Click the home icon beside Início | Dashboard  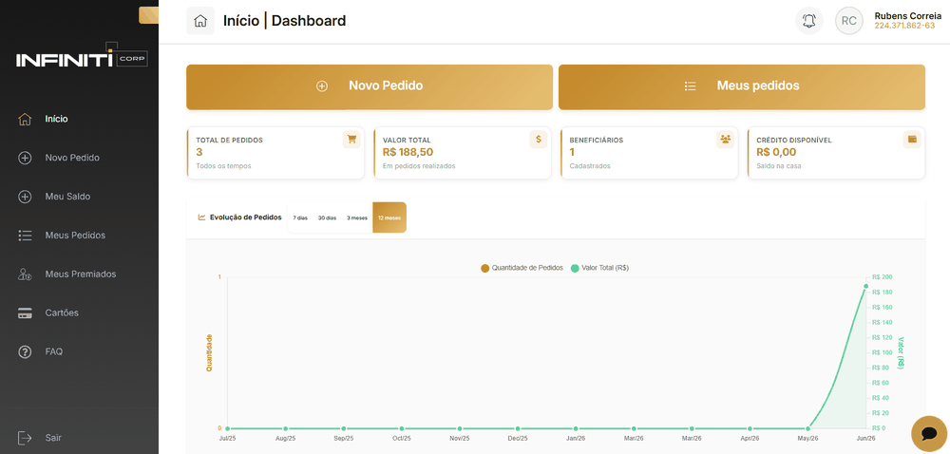pyautogui.click(x=199, y=21)
